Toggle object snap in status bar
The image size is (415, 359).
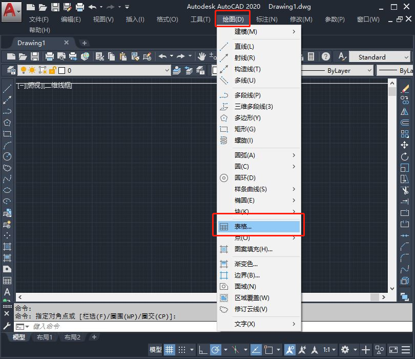268,350
